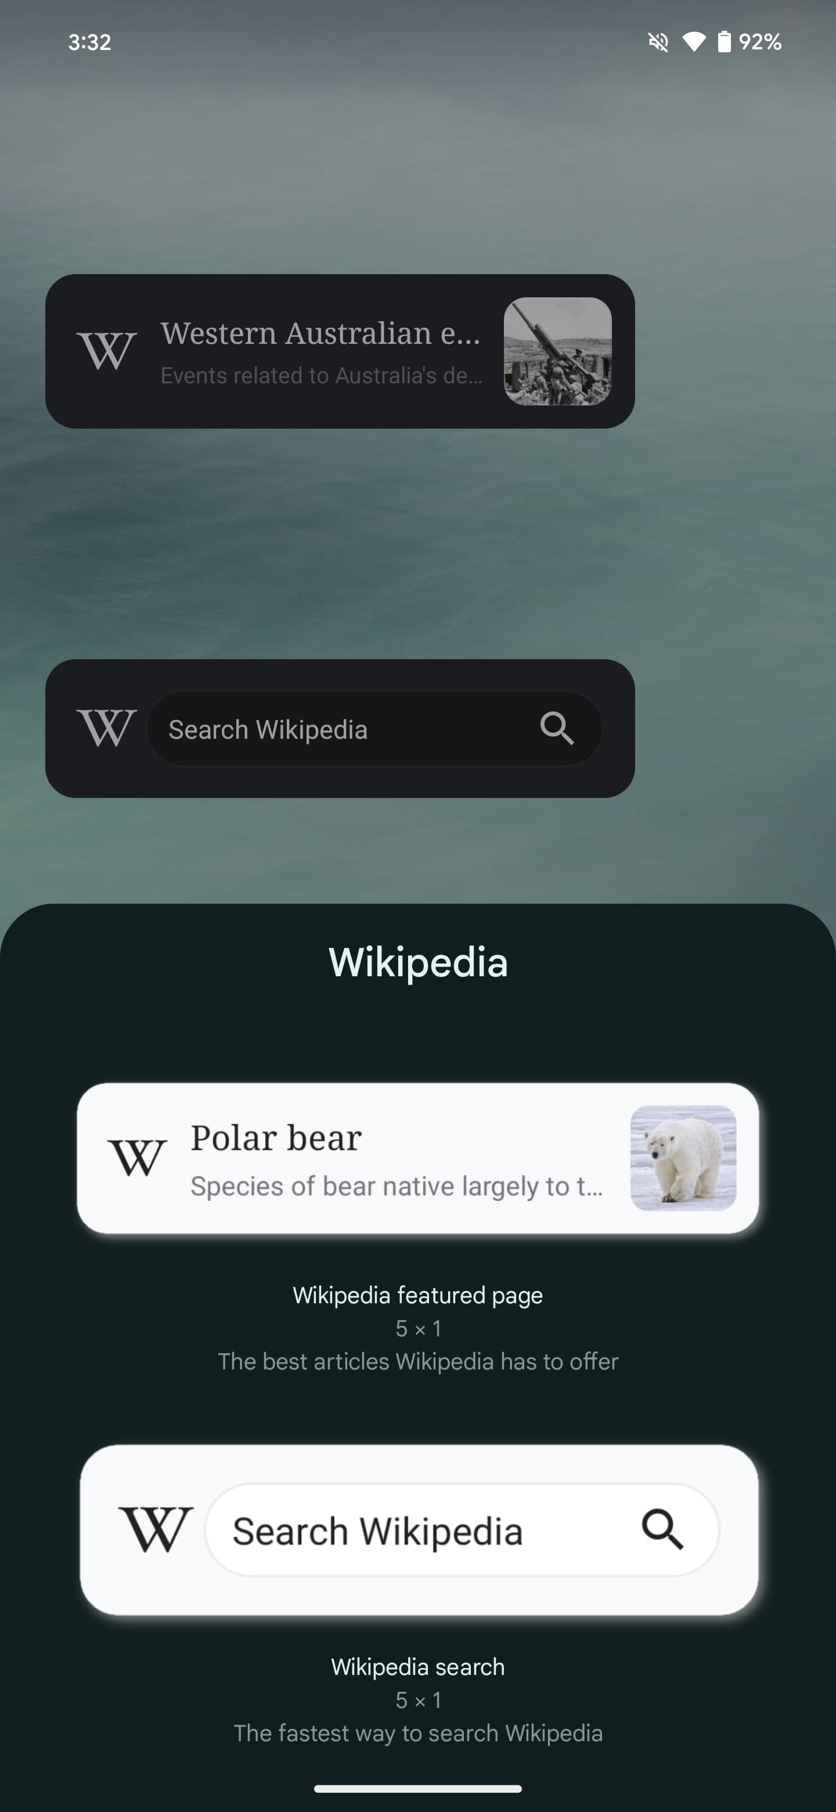Tap the Wikipedia search widget label
Viewport: 836px width, 1812px height.
click(x=417, y=1666)
